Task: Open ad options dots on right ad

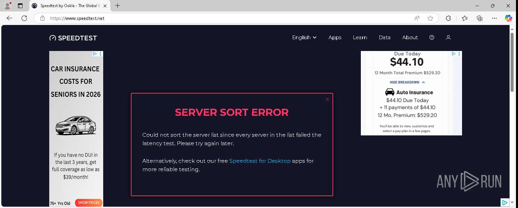Action: click(459, 54)
